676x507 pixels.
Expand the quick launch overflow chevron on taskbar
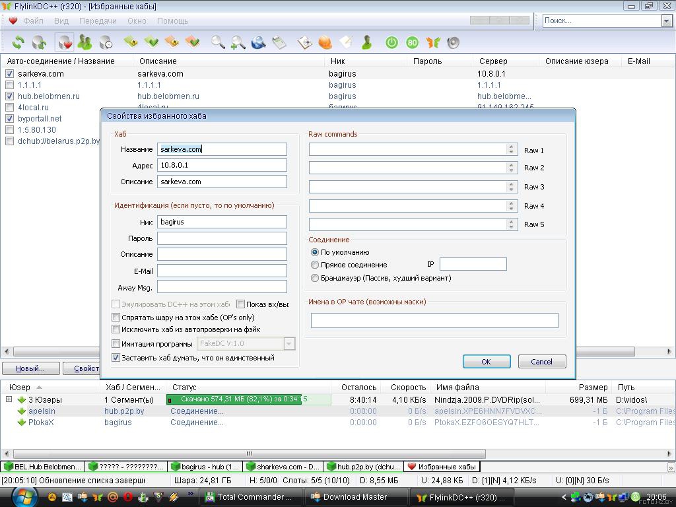[191, 493]
